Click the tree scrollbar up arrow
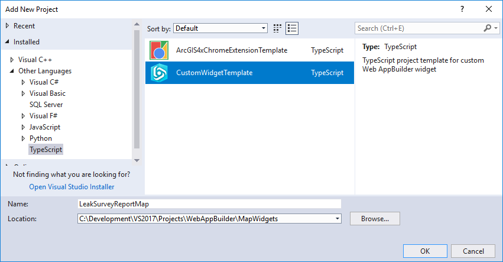 pyautogui.click(x=137, y=24)
